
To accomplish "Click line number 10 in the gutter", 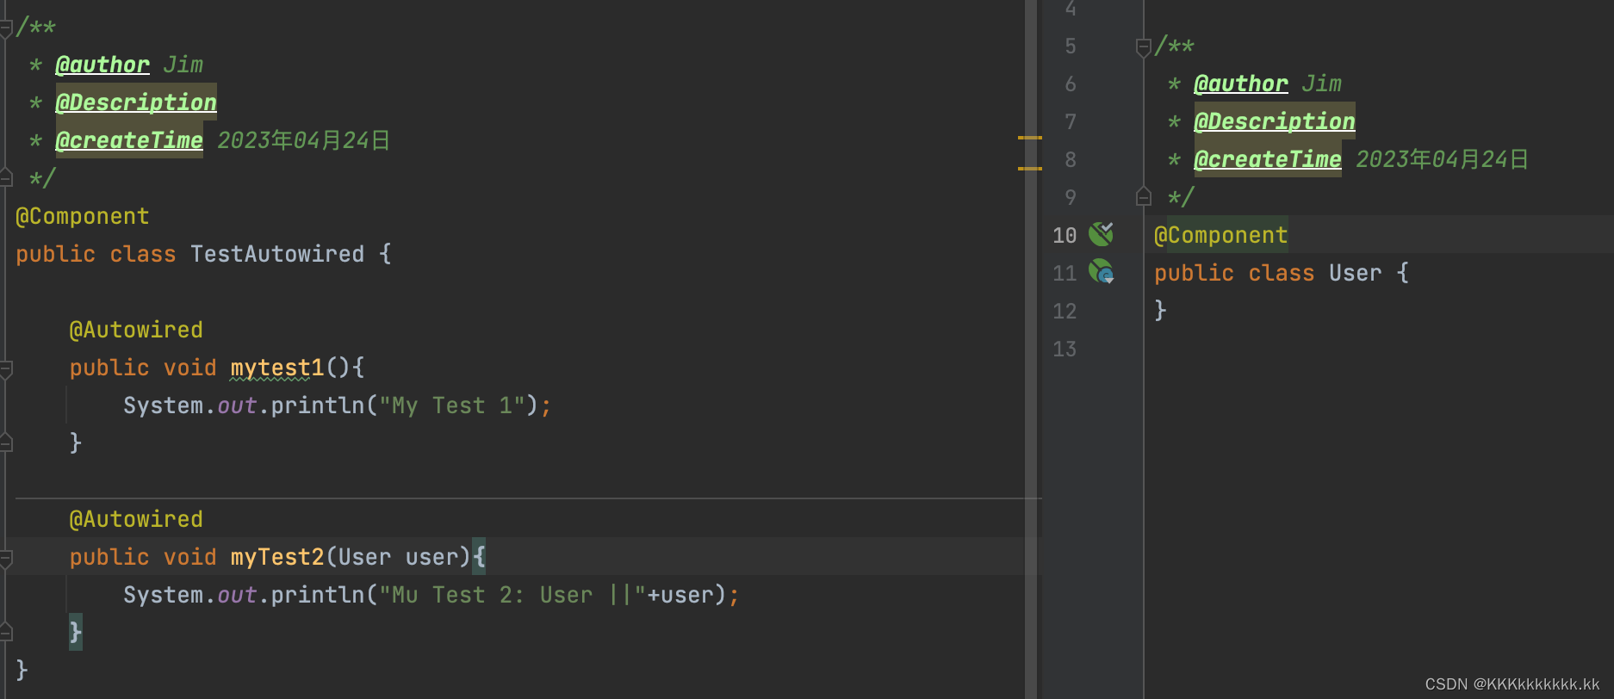I will pos(1065,235).
